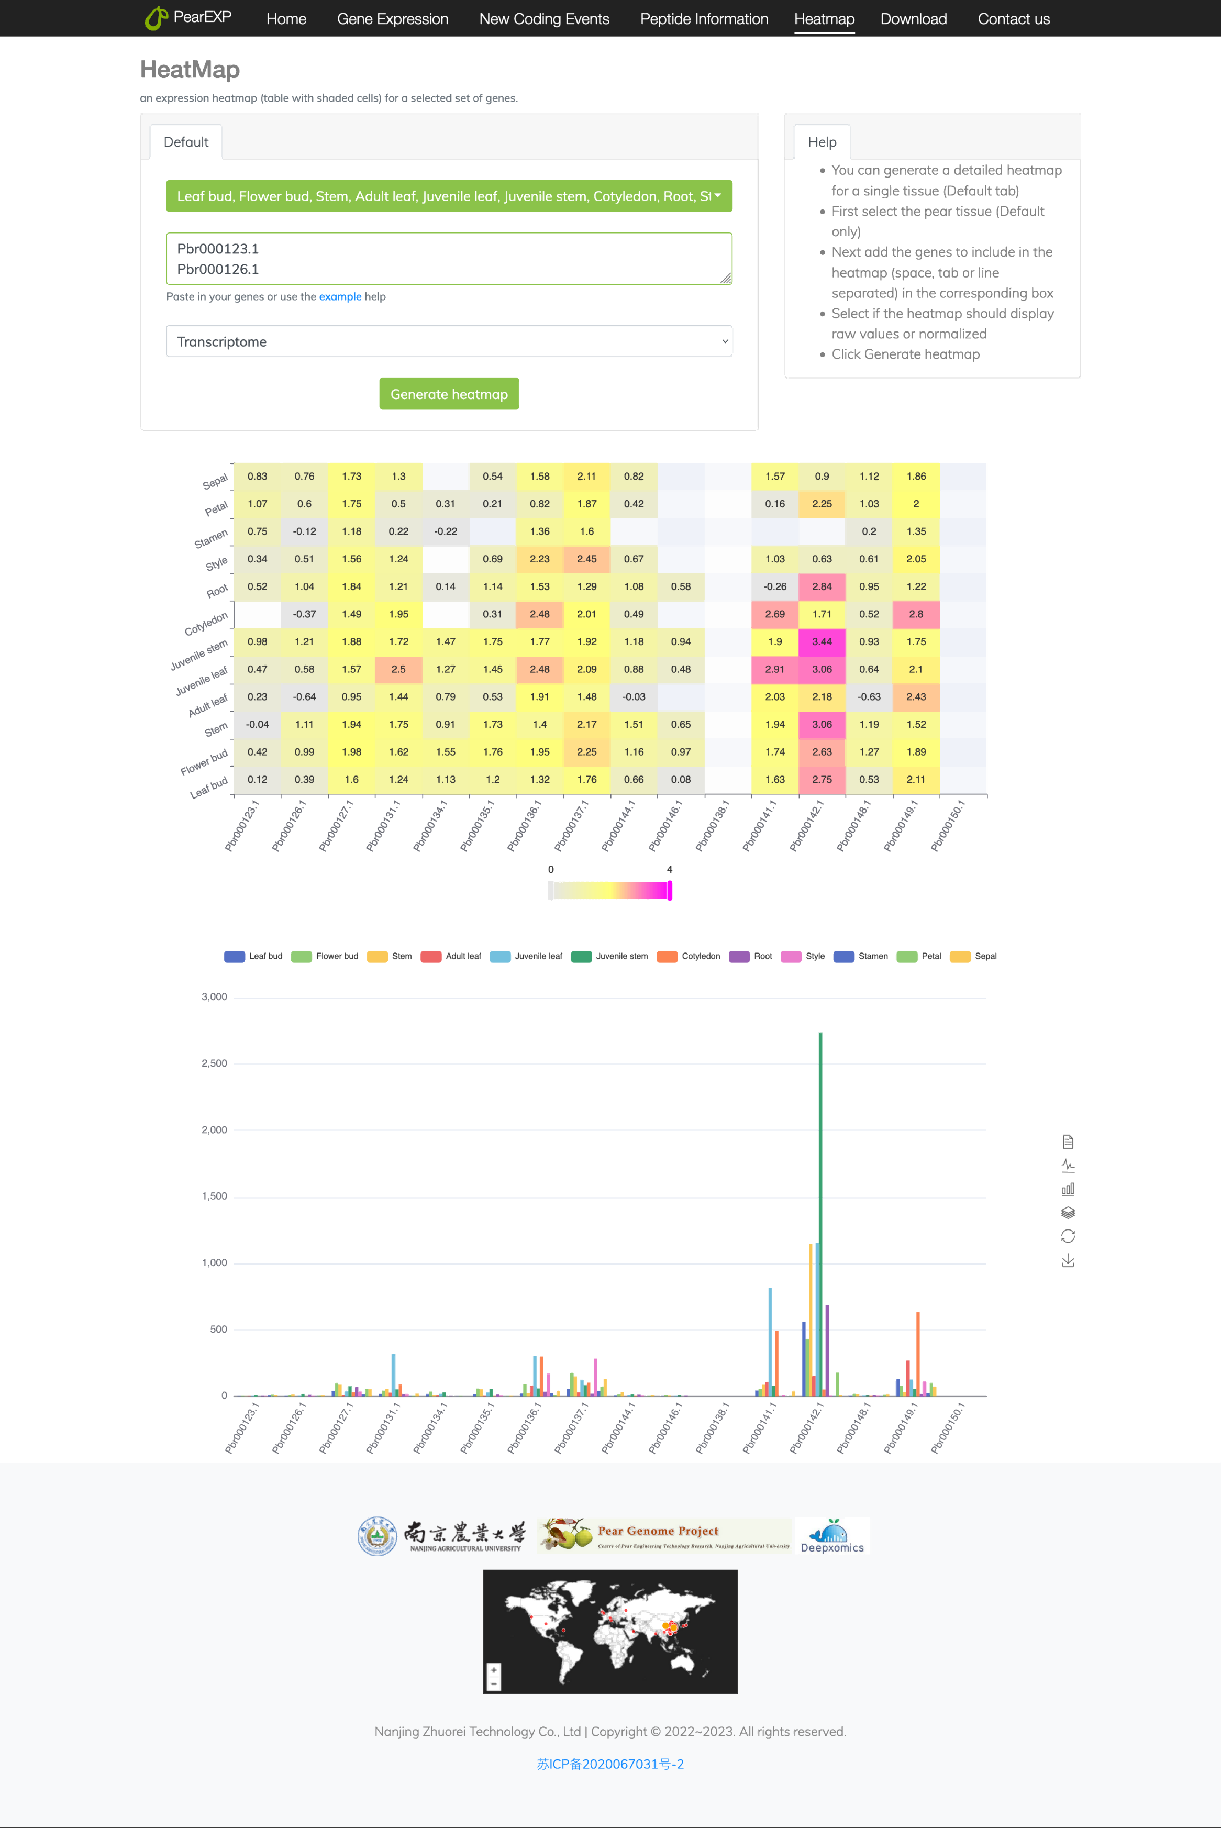Open the chart data view icon

(x=1068, y=1142)
